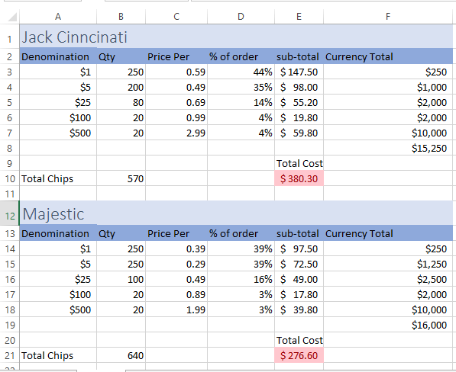Click sub-total $59.80 cell

click(x=299, y=133)
